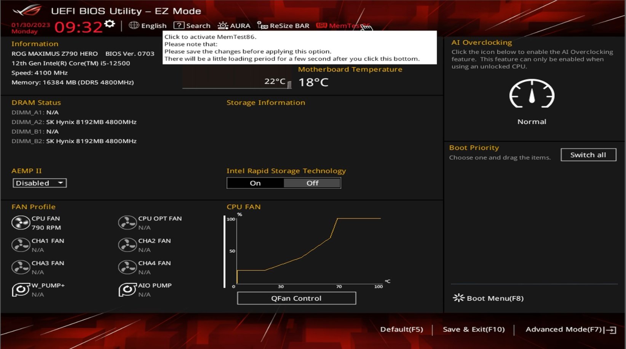Select the ReSize BAR menu label
Viewport: 626px width, 349px height.
tap(289, 25)
